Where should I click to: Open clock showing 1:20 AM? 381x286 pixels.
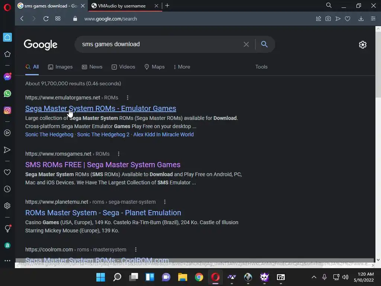click(364, 277)
